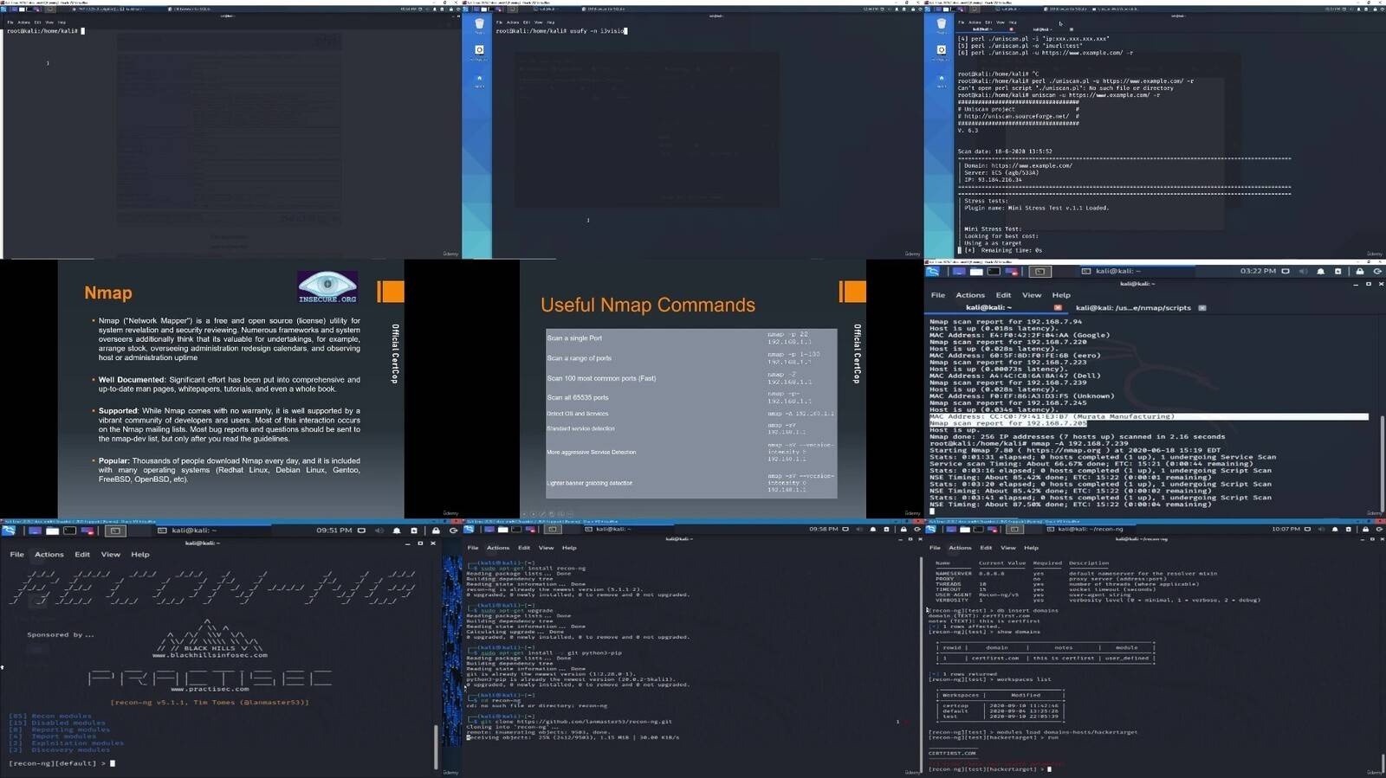1386x778 pixels.
Task: Open Kali menu in 03:22 PM panel
Action: point(932,271)
